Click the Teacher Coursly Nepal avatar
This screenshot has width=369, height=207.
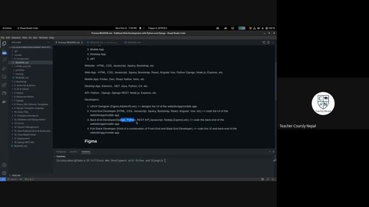click(x=323, y=103)
